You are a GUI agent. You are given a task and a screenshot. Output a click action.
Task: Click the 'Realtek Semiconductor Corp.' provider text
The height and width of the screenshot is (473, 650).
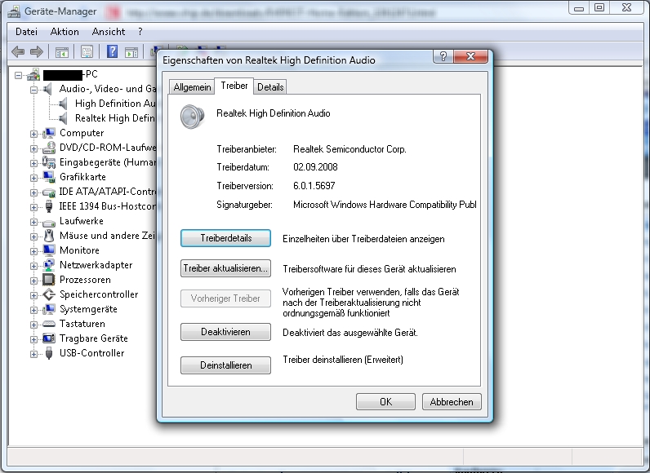(x=349, y=149)
